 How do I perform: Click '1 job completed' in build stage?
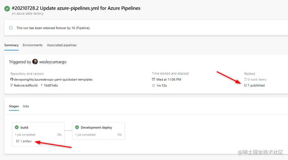[x=25, y=135]
